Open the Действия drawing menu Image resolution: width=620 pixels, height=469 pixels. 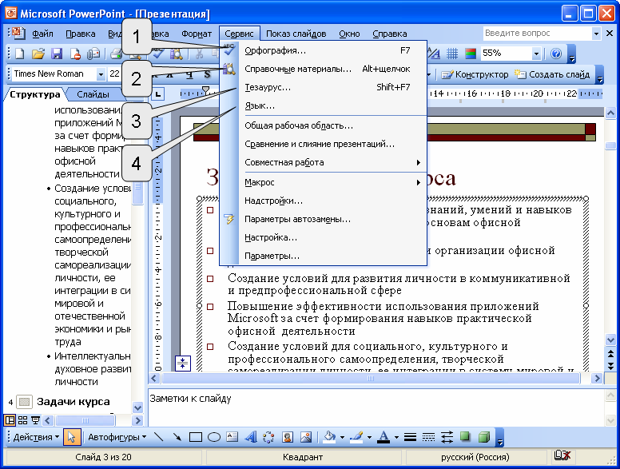coord(36,437)
